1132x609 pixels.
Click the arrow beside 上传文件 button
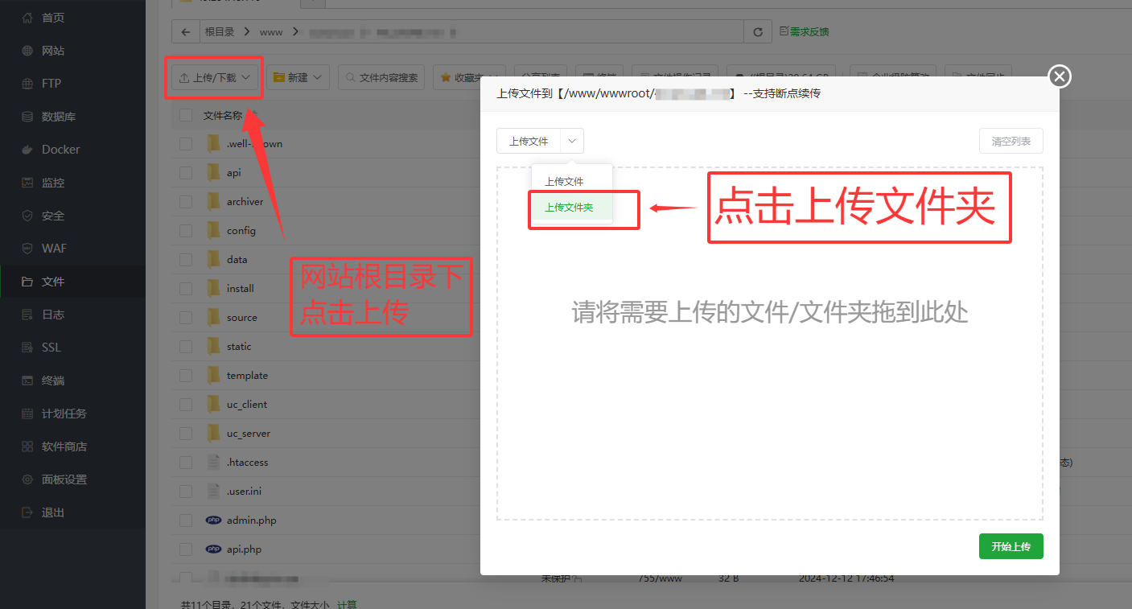pos(572,141)
